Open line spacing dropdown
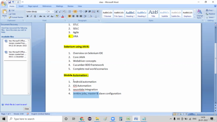 [85, 16]
